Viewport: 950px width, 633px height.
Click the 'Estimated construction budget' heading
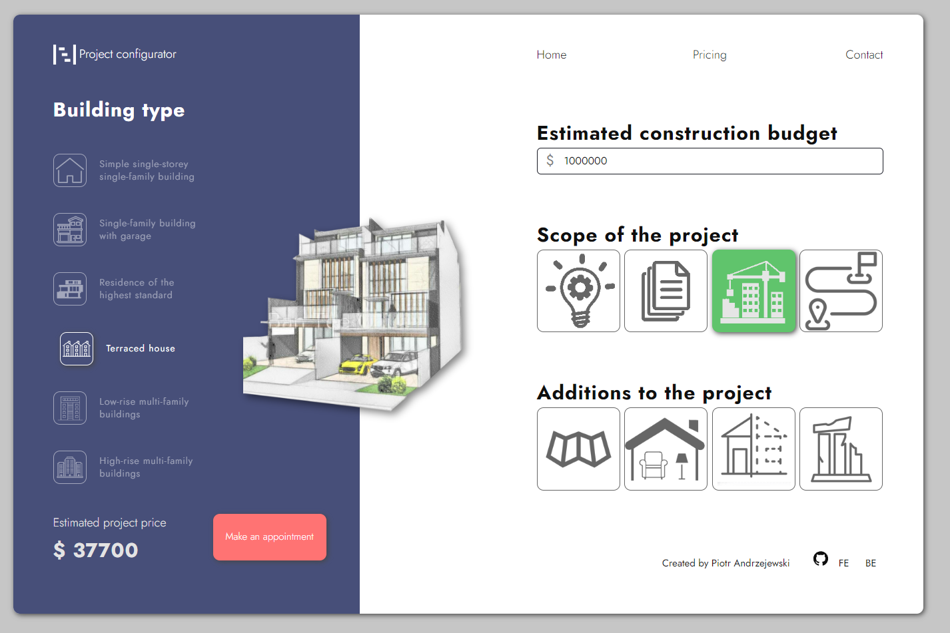687,133
